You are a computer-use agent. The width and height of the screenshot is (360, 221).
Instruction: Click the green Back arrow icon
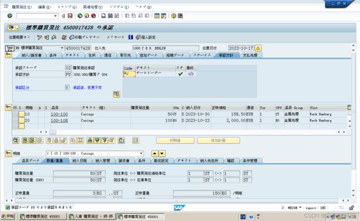click(80, 15)
